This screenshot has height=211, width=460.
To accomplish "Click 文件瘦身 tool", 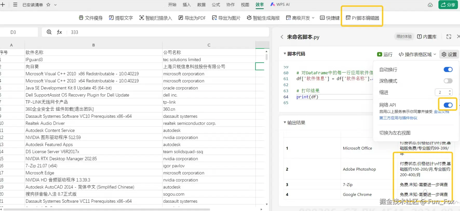I will click(91, 18).
